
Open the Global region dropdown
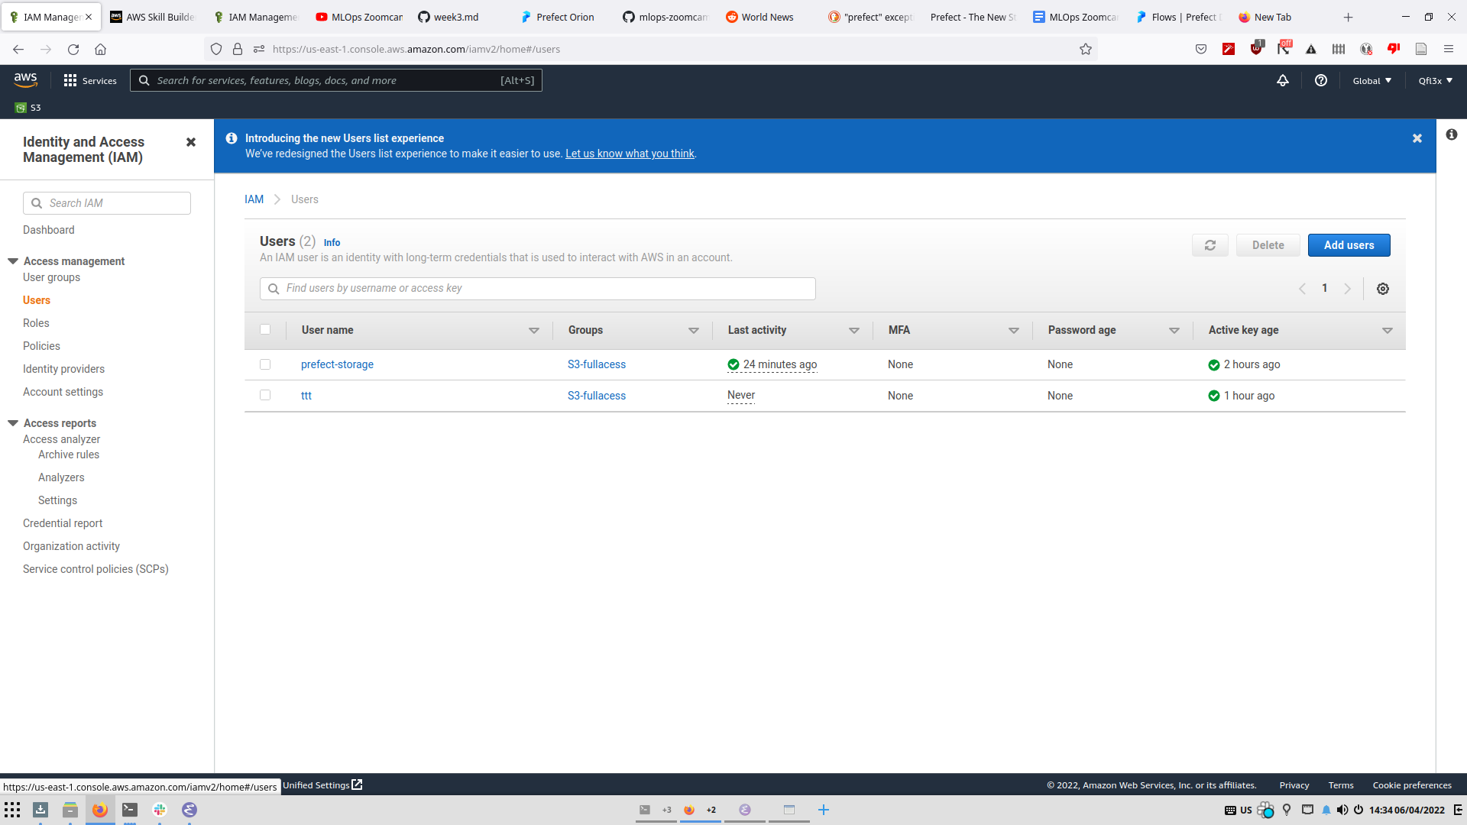1371,81
